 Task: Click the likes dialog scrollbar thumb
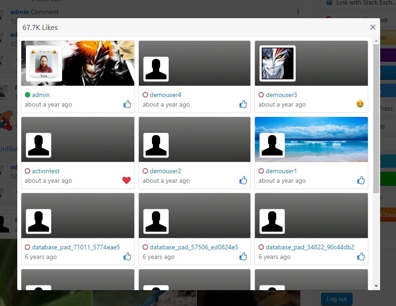(376, 119)
